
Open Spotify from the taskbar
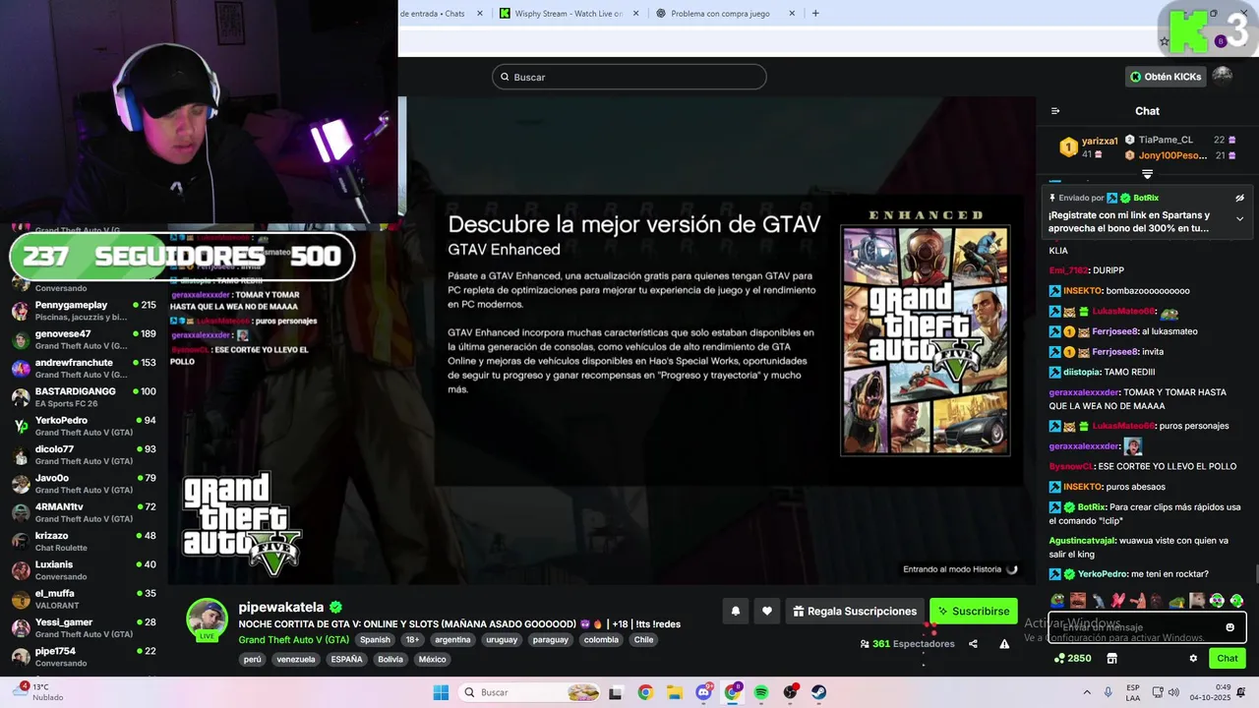coord(761,692)
